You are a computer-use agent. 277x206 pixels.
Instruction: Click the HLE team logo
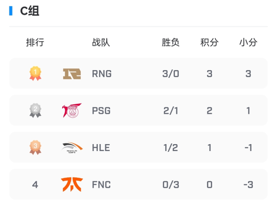(x=72, y=147)
